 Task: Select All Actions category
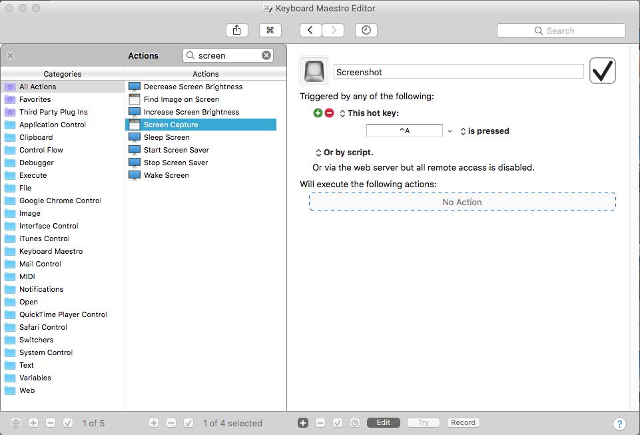pos(63,87)
